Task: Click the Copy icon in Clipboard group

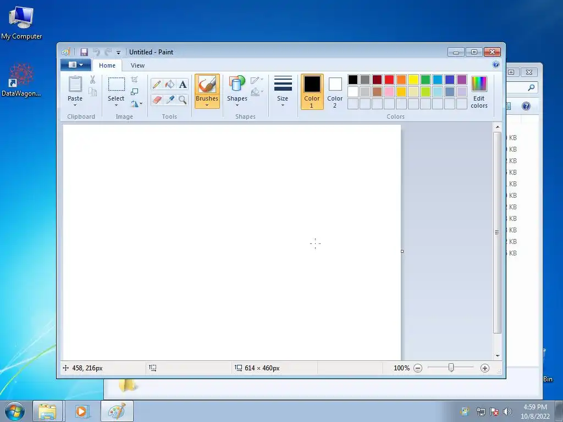Action: (92, 92)
